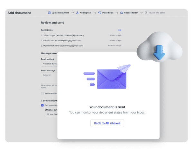Open the Effective date picker field

[x=51, y=114]
